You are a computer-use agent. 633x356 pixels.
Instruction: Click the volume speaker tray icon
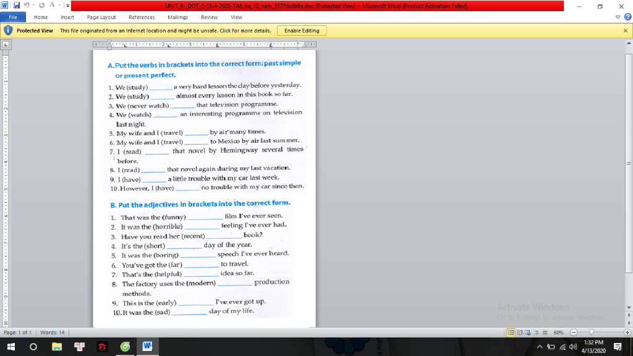pos(573,347)
